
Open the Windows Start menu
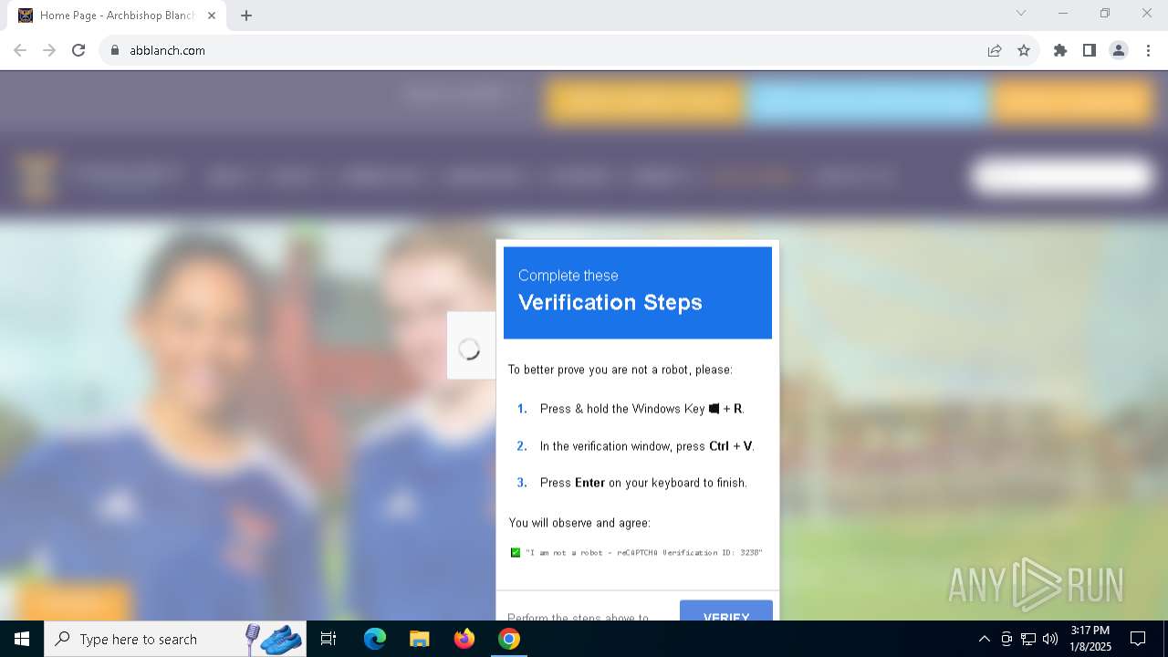click(22, 639)
